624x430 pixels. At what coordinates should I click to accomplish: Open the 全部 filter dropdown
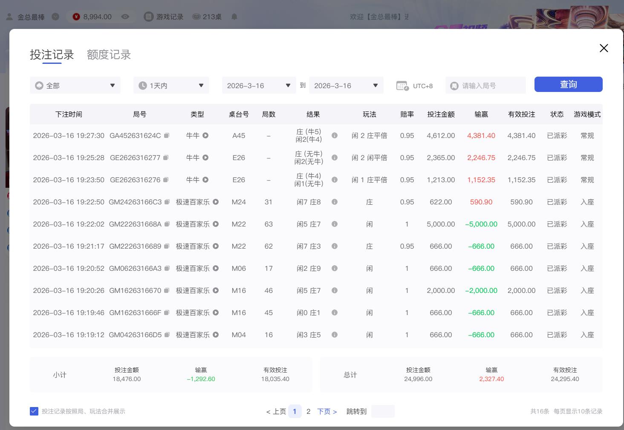pos(75,85)
